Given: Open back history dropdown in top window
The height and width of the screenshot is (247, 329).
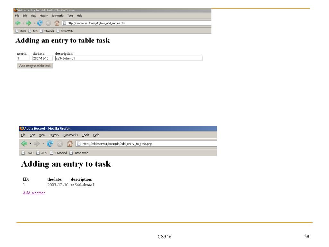Looking at the screenshot, I should tap(23, 23).
